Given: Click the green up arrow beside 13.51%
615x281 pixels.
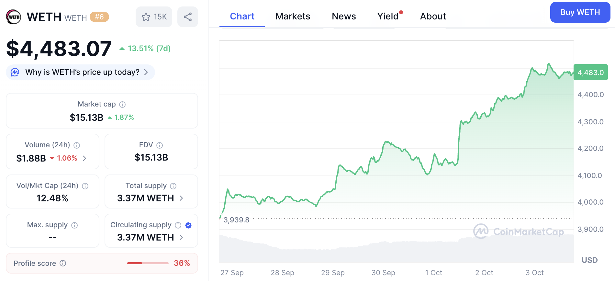Looking at the screenshot, I should click(x=122, y=49).
